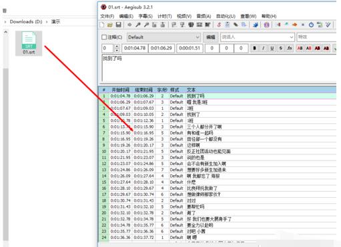Select subtitle line 6 三个人都分开了啊
Screen dimensions: 341x247
pos(218,126)
